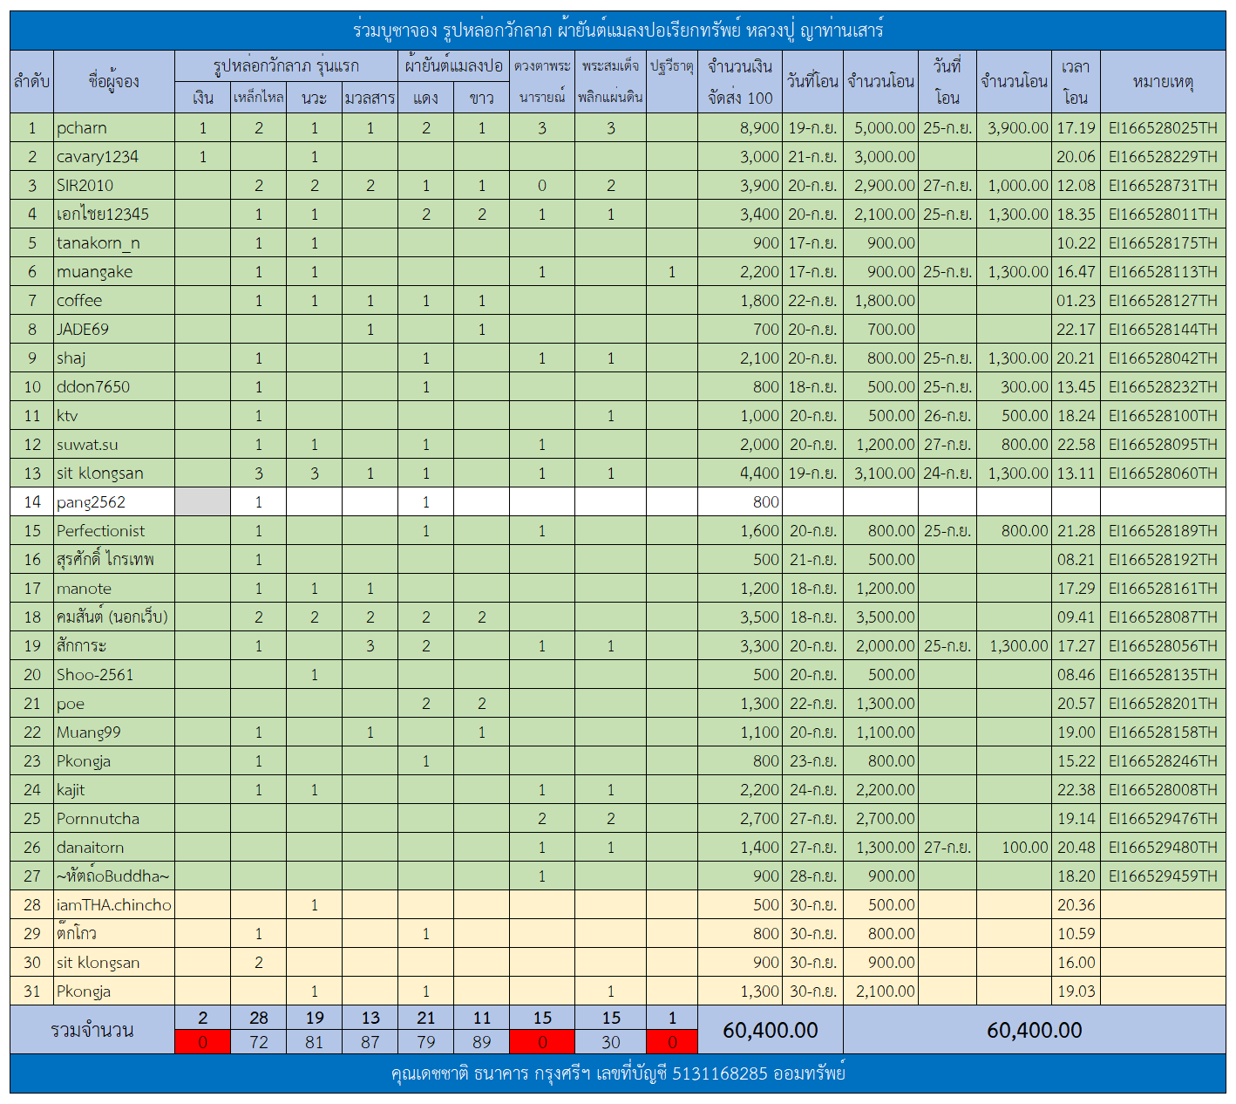
Task: Select the 'ผ้ายันต์แมลงปอ' group header
Action: pos(454,66)
